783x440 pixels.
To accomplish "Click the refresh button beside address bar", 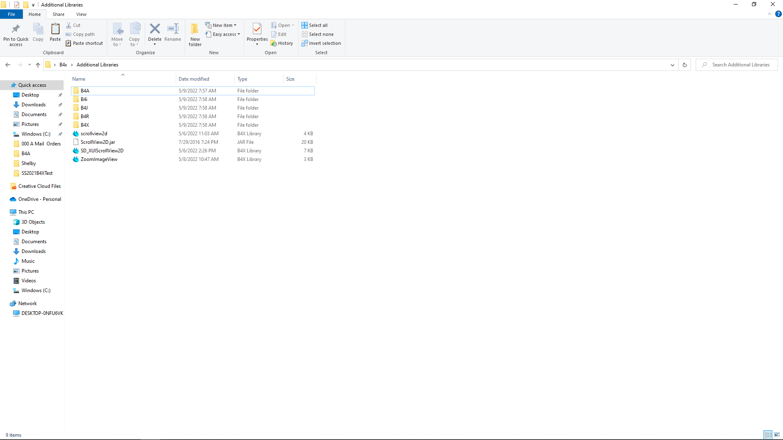I will [685, 65].
